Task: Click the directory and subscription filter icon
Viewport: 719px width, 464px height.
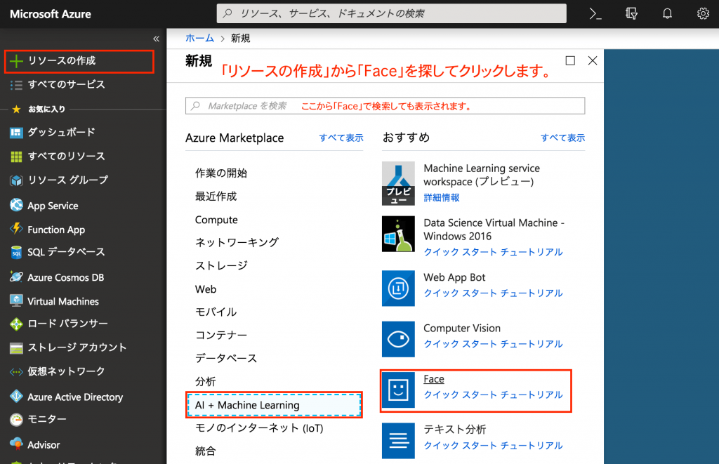Action: tap(631, 13)
